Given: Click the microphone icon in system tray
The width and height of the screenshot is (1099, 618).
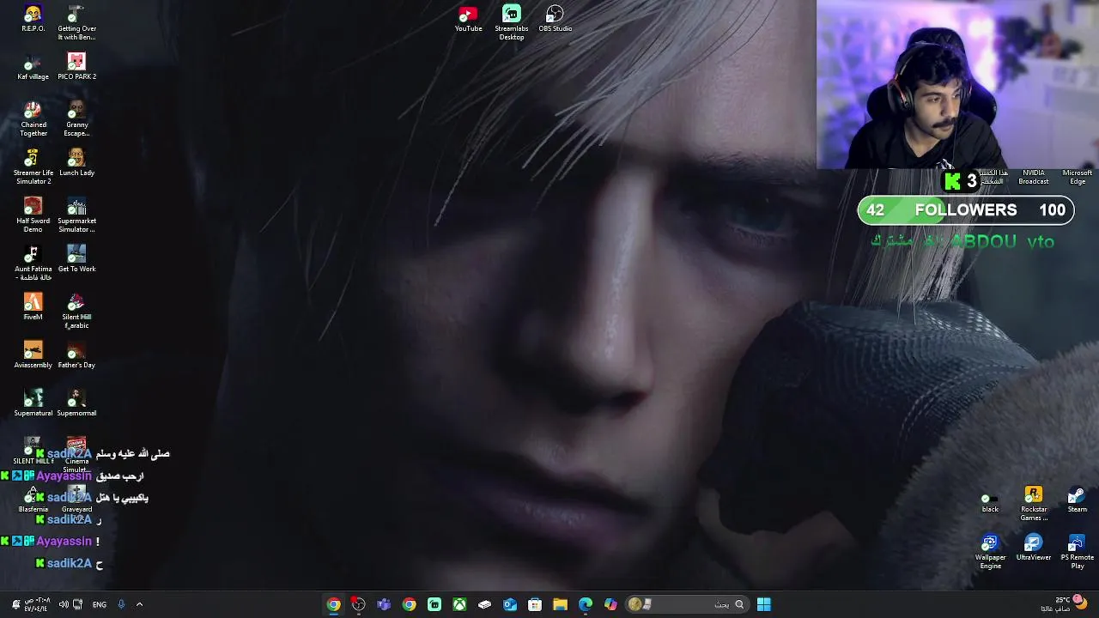Looking at the screenshot, I should 121,604.
